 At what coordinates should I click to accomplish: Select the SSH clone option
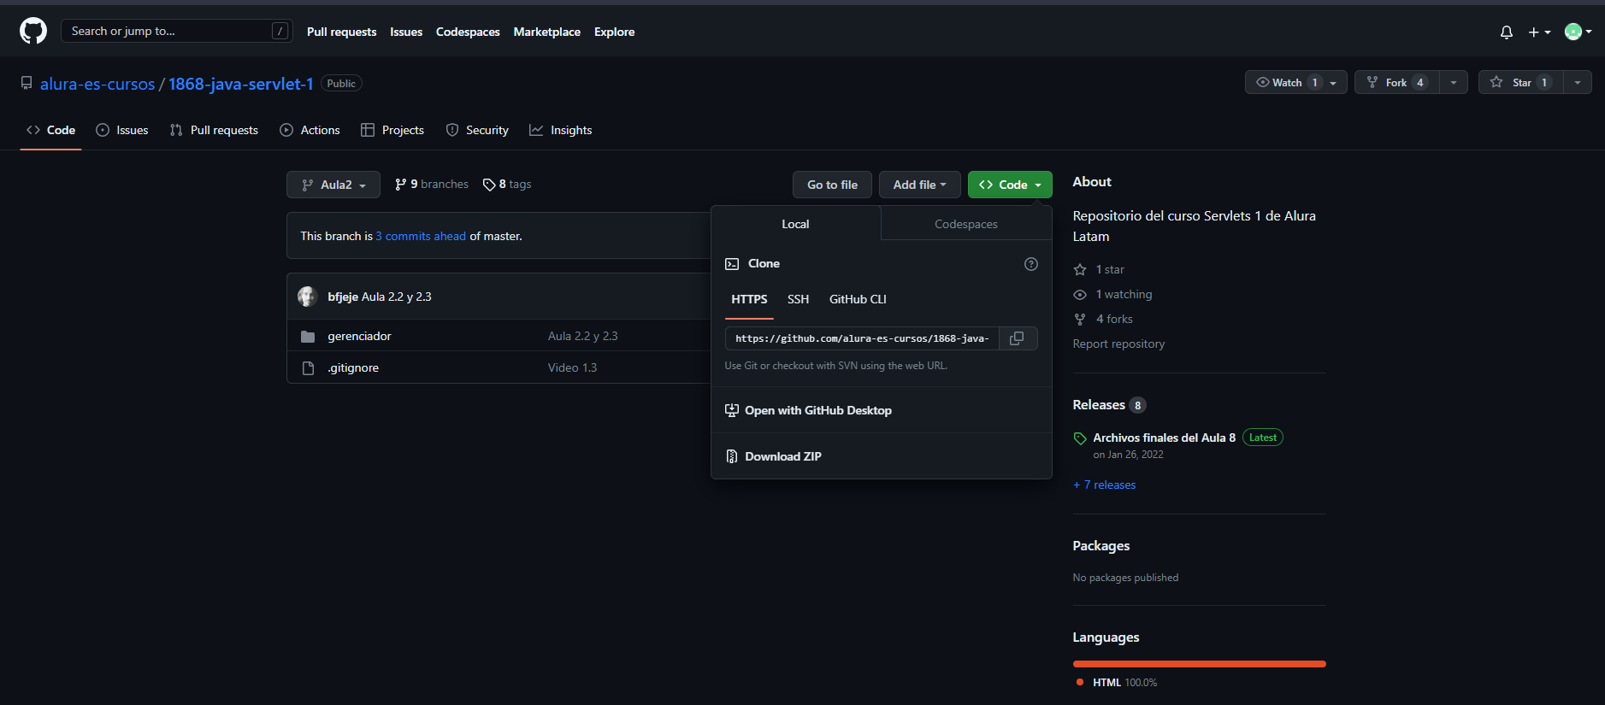click(798, 299)
